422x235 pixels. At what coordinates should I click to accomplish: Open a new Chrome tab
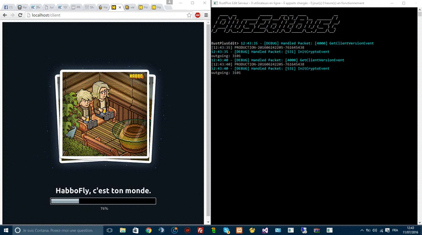coord(168,7)
